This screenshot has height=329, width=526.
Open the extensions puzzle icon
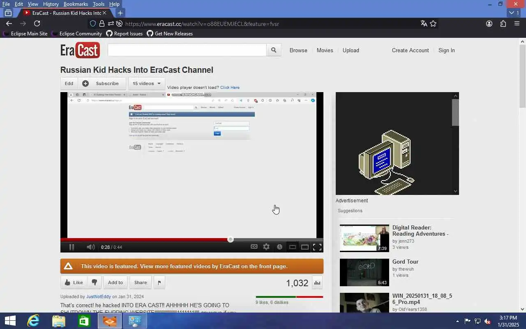[x=503, y=23]
